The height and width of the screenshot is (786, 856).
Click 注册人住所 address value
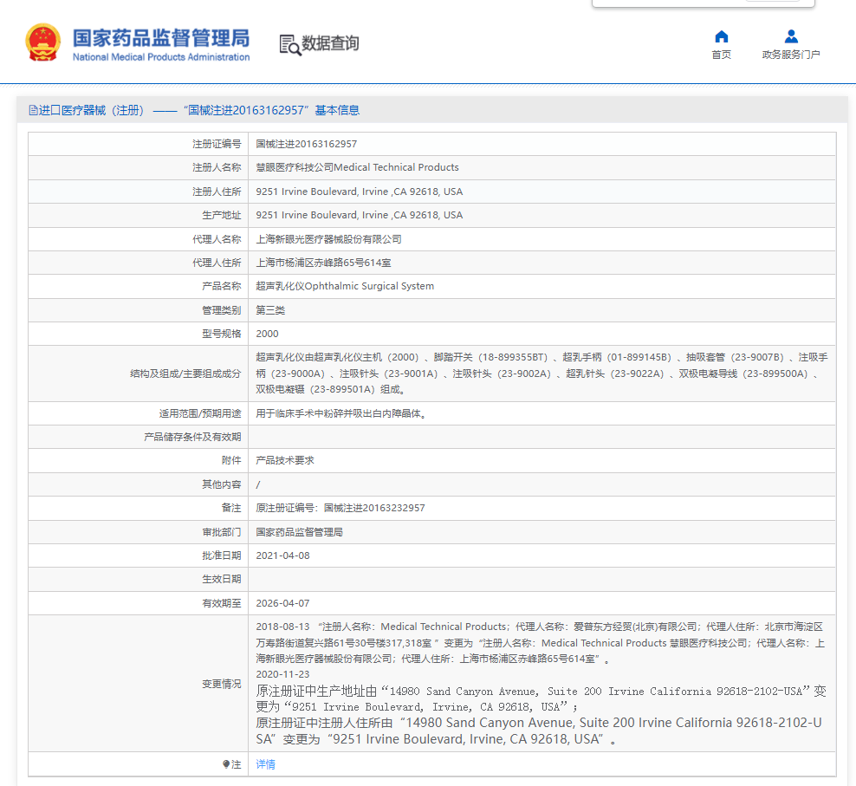click(360, 192)
